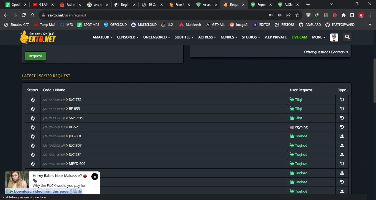Open the MORE dropdown in navigation
Screen dimensions: 376x200
point(318,37)
